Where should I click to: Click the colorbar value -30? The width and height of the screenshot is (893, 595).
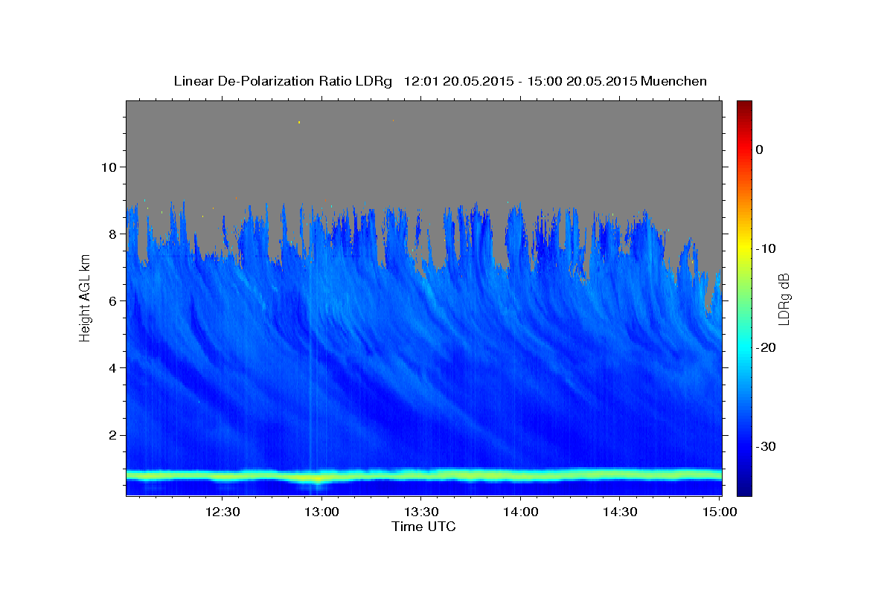(766, 446)
